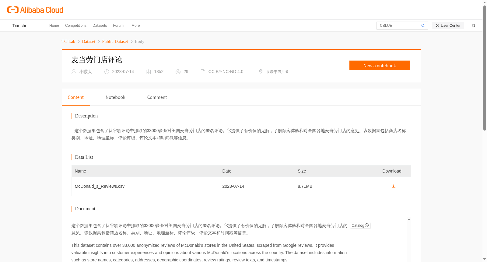
Task: Click the CC BY-NC-ND 4.0 license text
Action: 226,72
